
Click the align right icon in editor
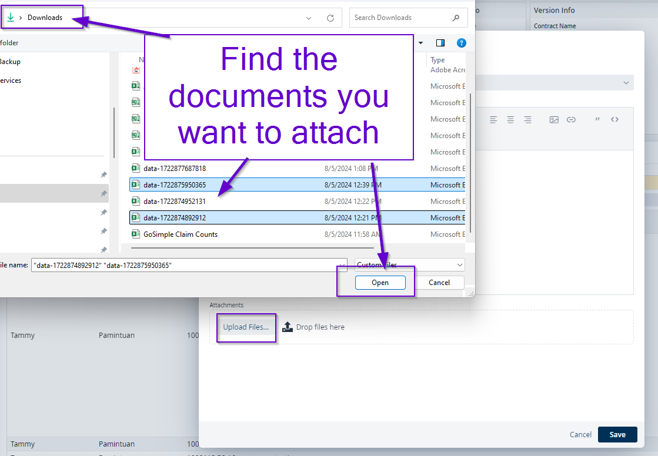tap(527, 119)
